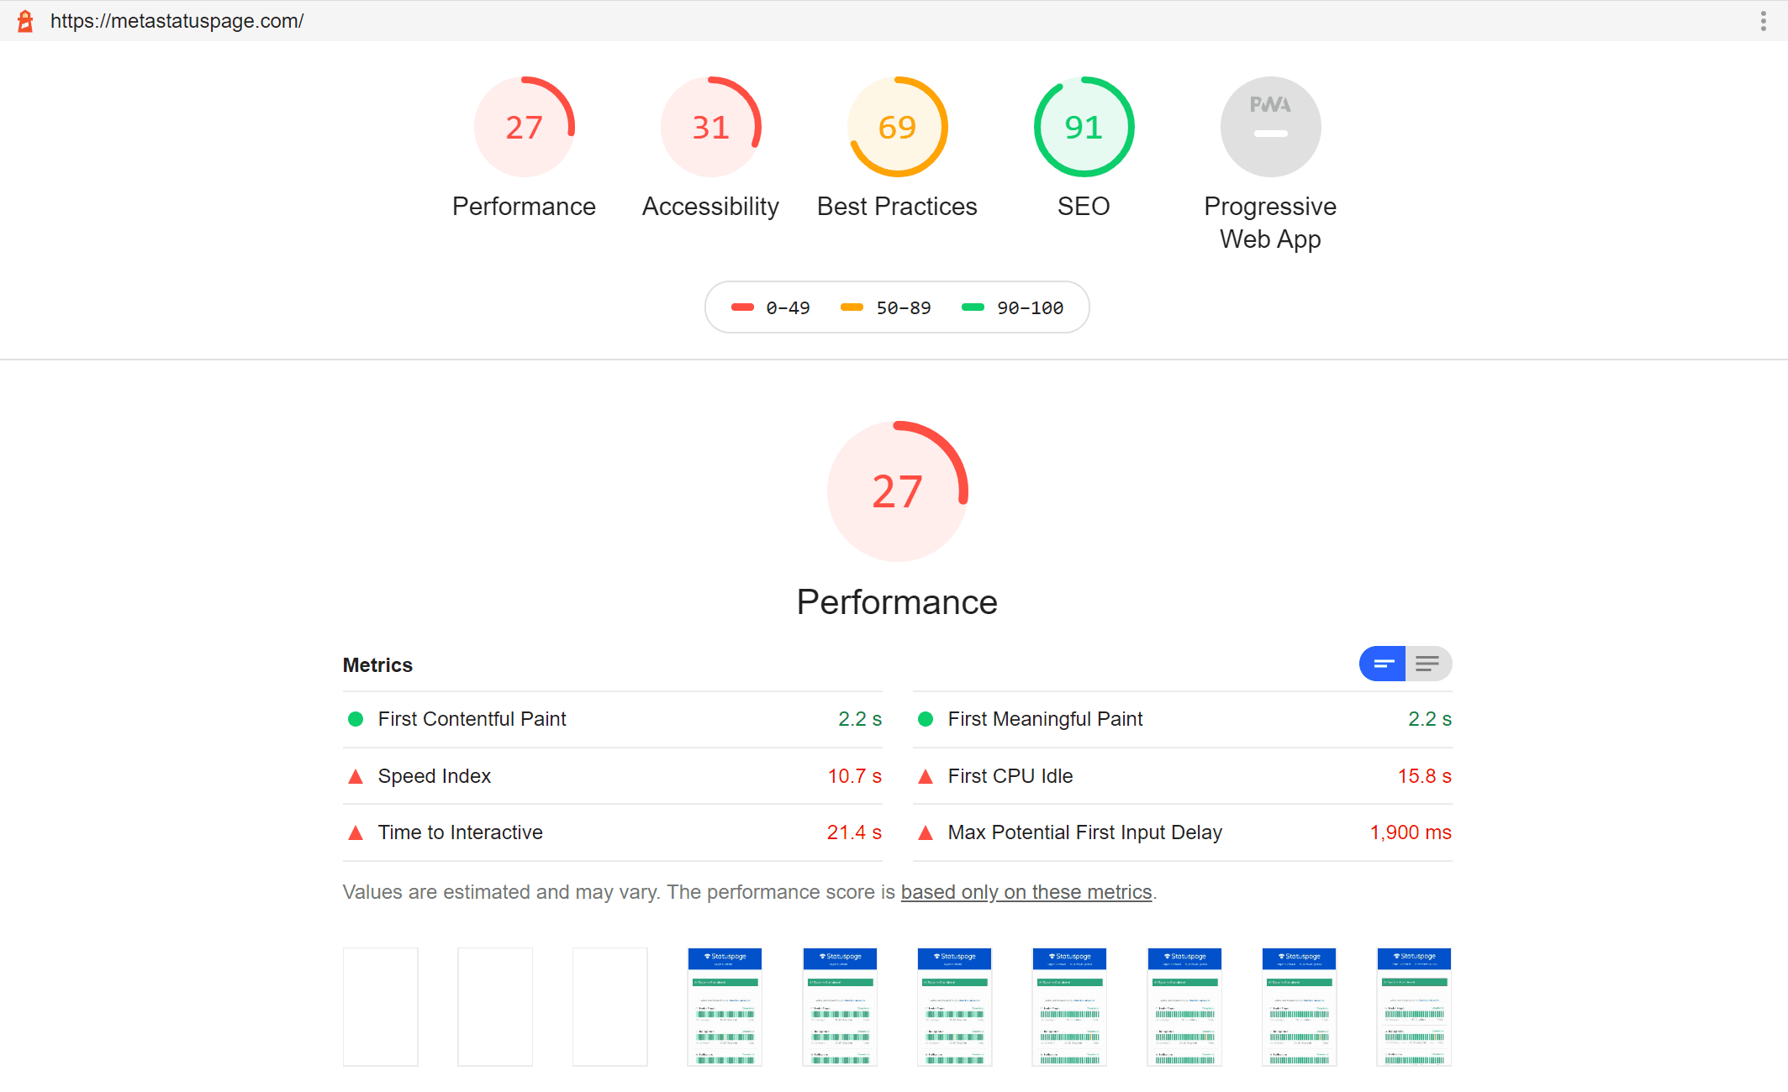Viewport: 1788px width, 1092px height.
Task: Click the Accessibility score circle icon
Action: pyautogui.click(x=710, y=126)
